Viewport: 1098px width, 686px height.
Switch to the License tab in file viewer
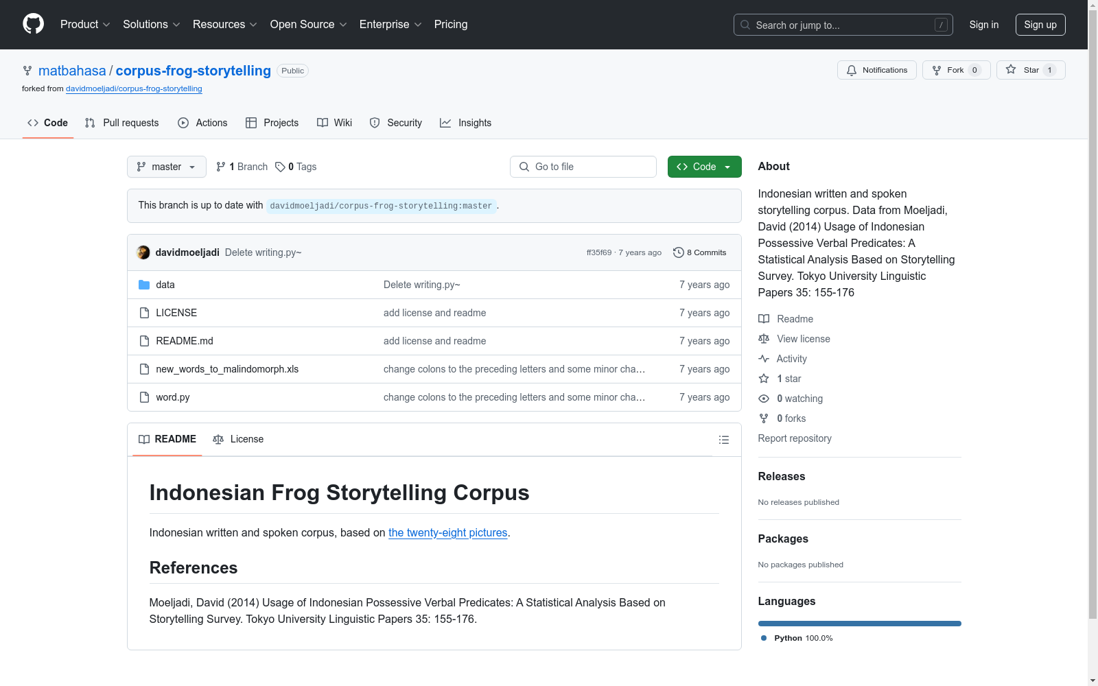[238, 439]
